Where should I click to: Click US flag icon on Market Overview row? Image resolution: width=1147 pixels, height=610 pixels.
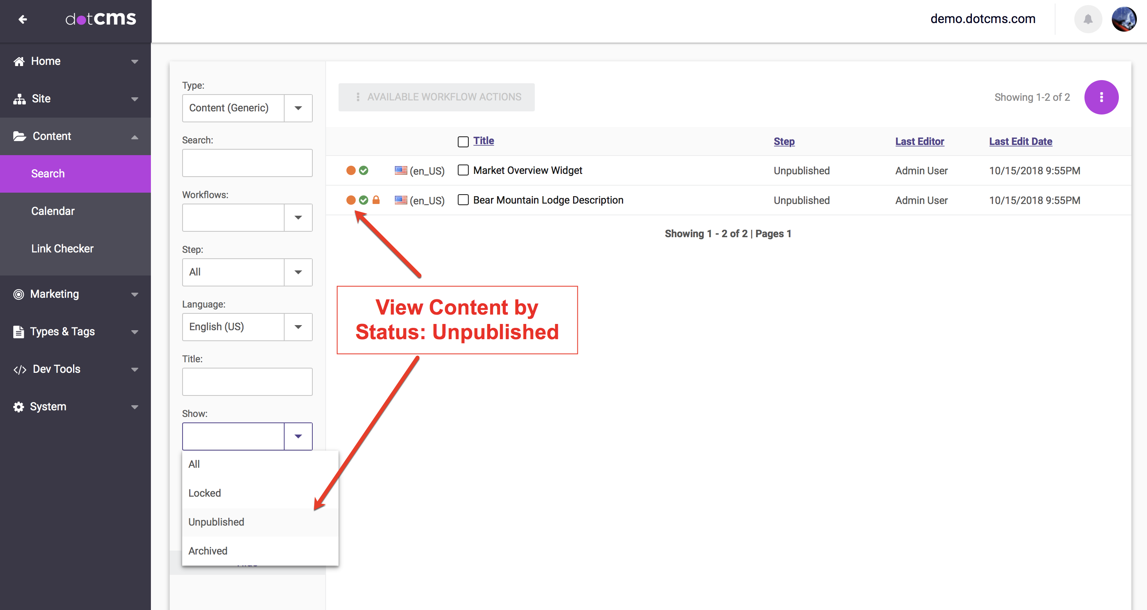click(401, 170)
